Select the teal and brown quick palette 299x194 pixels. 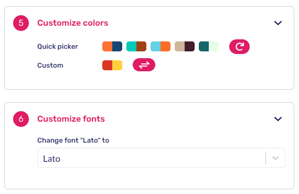coord(136,47)
